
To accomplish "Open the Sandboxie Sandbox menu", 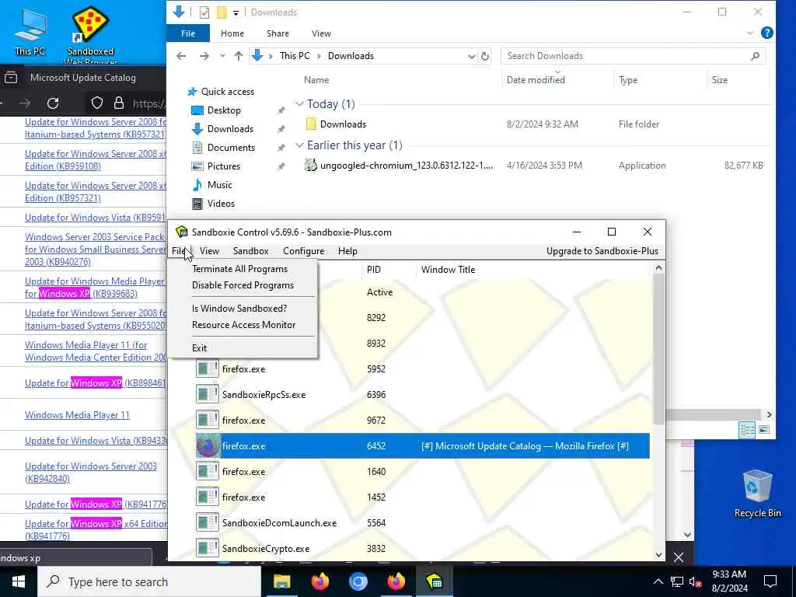I will [x=251, y=251].
